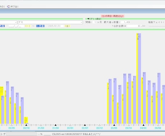Click the yellow (－) weekday label
The width and height of the screenshot is (165, 136).
click(28, 26)
